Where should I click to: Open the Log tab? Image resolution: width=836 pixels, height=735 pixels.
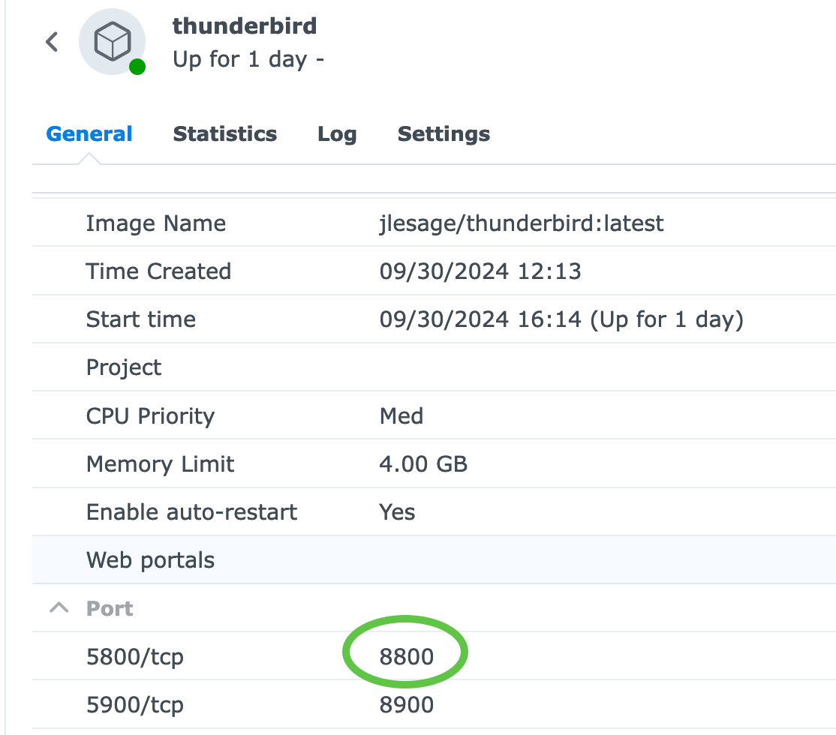click(x=337, y=134)
